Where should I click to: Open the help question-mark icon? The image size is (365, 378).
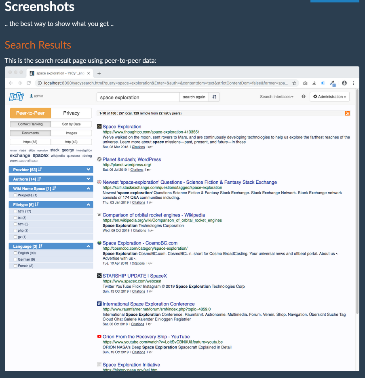coord(304,96)
